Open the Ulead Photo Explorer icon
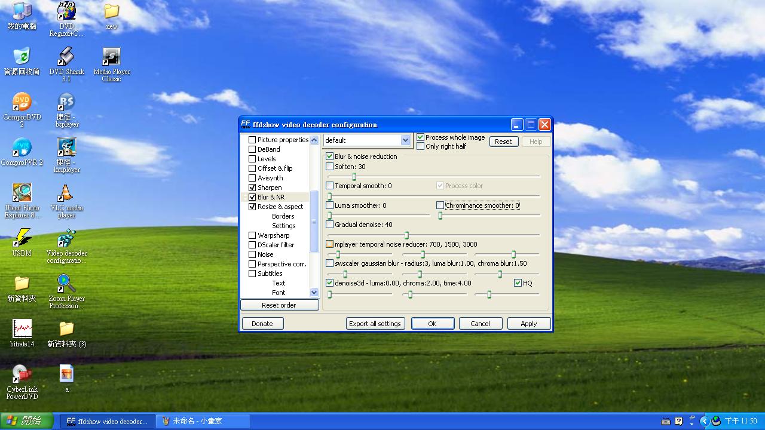The height and width of the screenshot is (430, 765). [x=22, y=193]
